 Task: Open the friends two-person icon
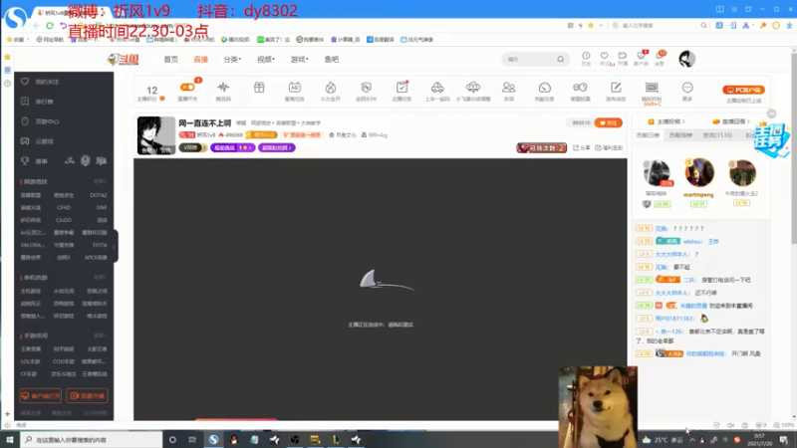pos(509,88)
